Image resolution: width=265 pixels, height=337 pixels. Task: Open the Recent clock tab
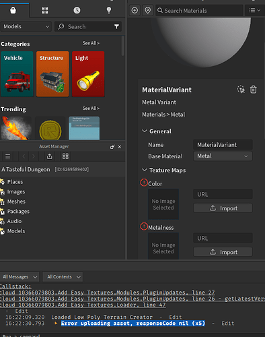(x=77, y=10)
